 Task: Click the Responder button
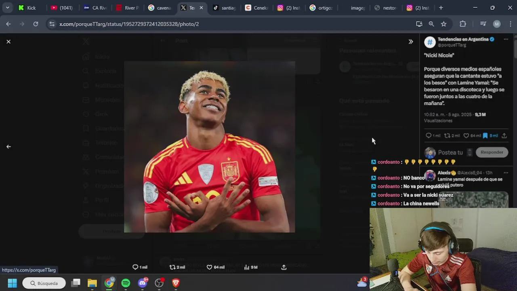492,152
